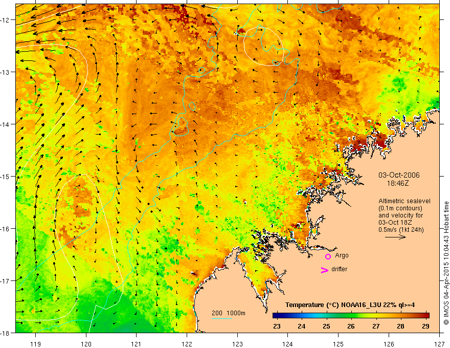Click the colorbar tick label 27
This screenshot has height=348, width=450.
tap(376, 326)
